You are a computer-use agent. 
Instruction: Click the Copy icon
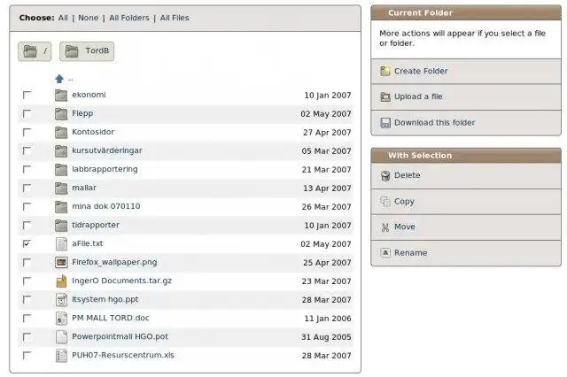[x=385, y=202]
